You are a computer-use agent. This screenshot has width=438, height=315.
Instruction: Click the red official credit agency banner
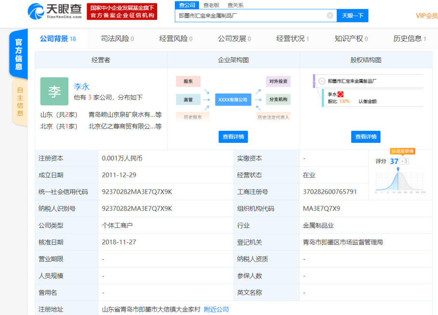tap(122, 12)
